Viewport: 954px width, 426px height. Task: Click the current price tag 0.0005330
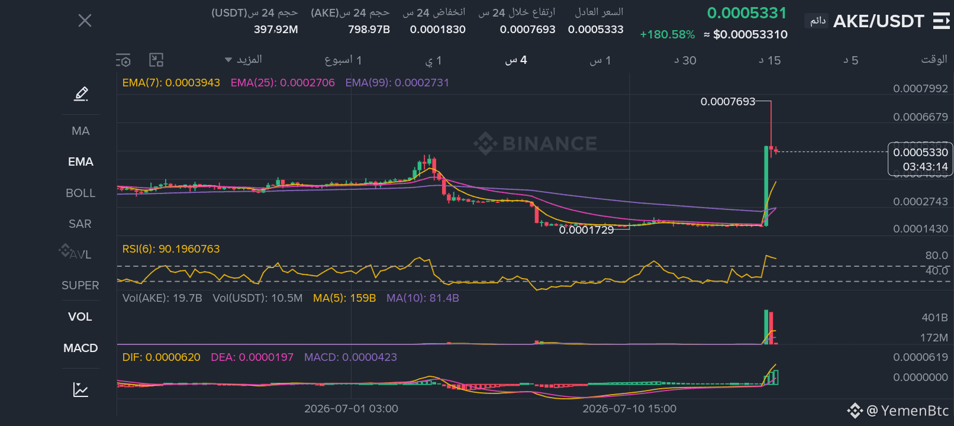pyautogui.click(x=920, y=153)
